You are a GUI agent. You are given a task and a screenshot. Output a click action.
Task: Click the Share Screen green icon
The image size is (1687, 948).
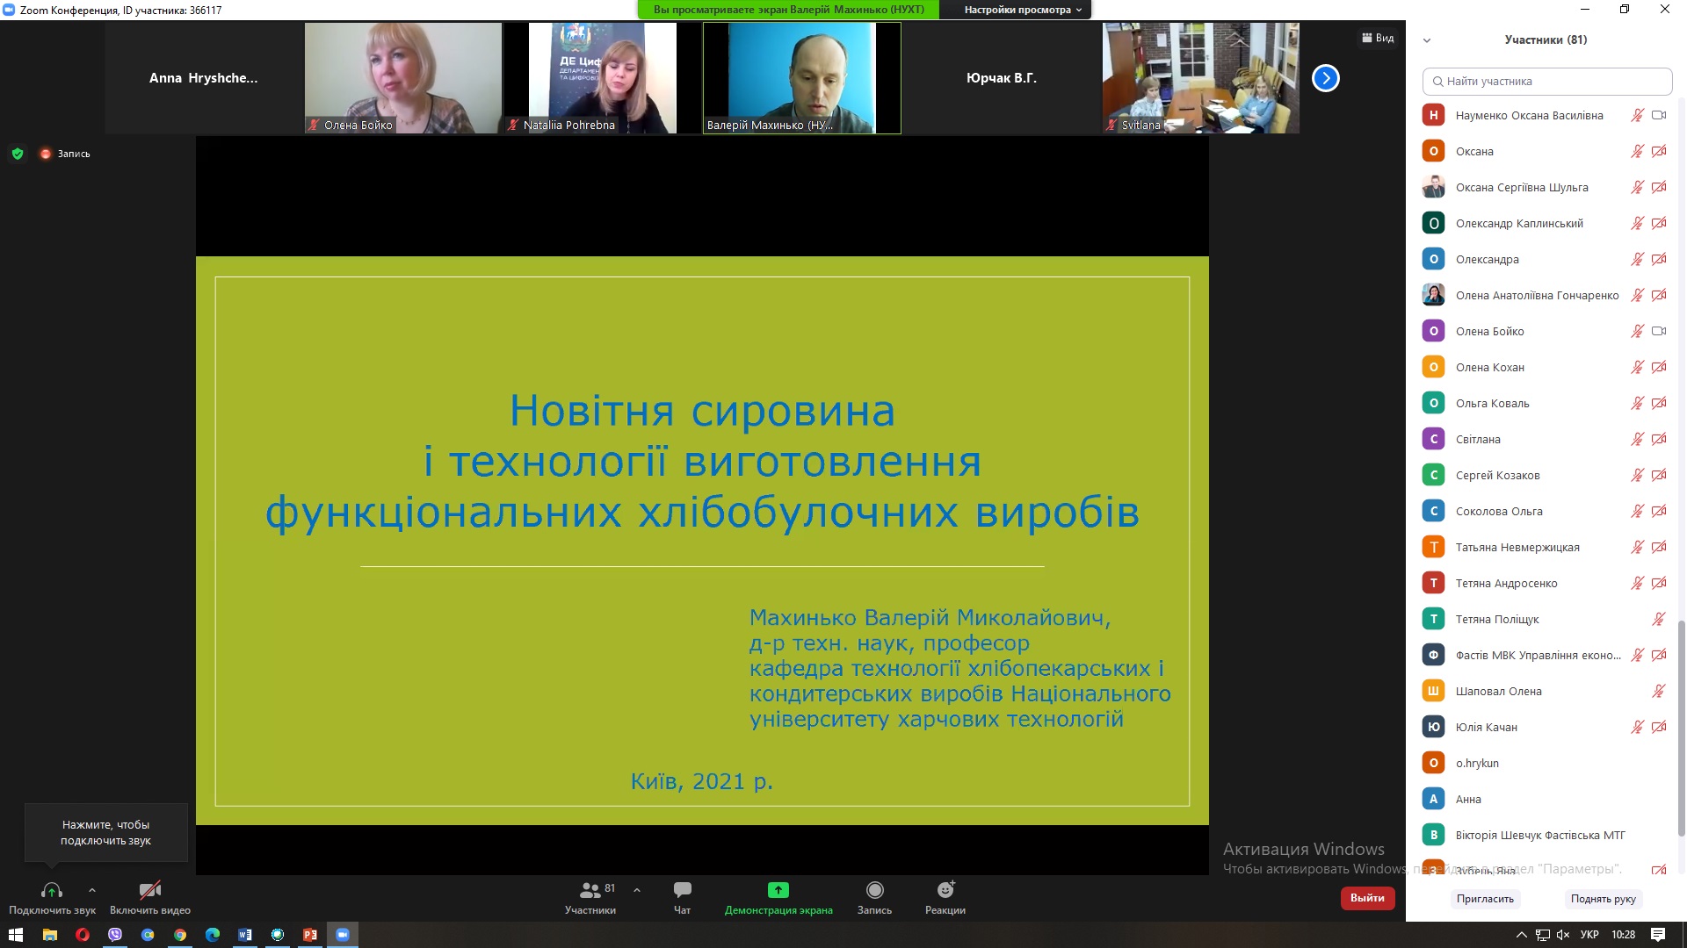tap(778, 890)
